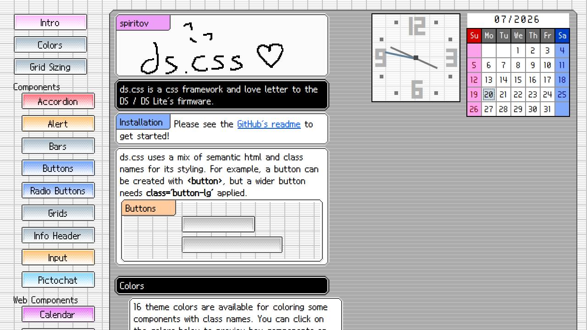
Task: Select calendar day 18
Action: [562, 80]
